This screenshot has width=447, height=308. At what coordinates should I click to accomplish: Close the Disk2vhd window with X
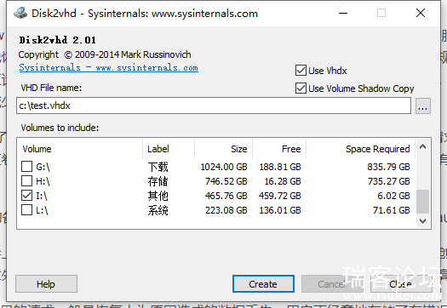[421, 13]
